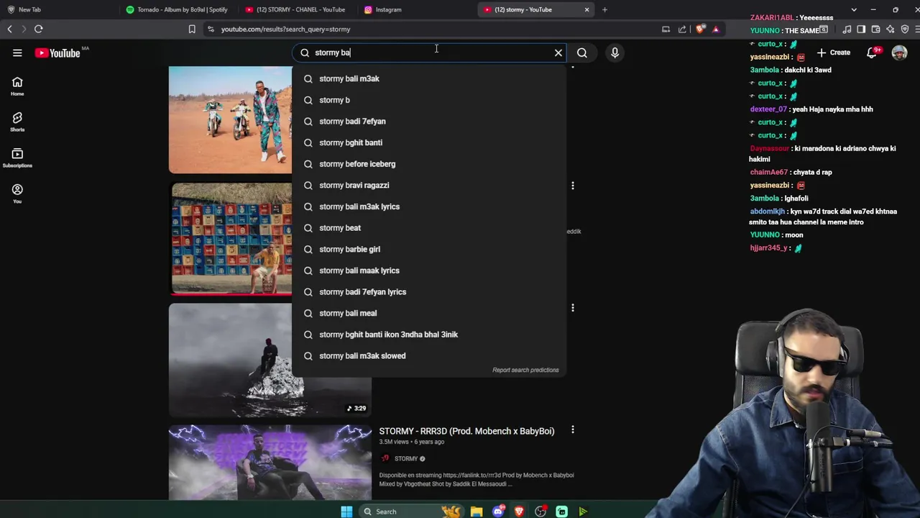Open video title STORMY - RRR3D
This screenshot has width=920, height=518.
pyautogui.click(x=466, y=431)
